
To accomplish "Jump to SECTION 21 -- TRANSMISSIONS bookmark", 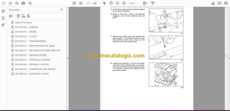I will pos(30,41).
